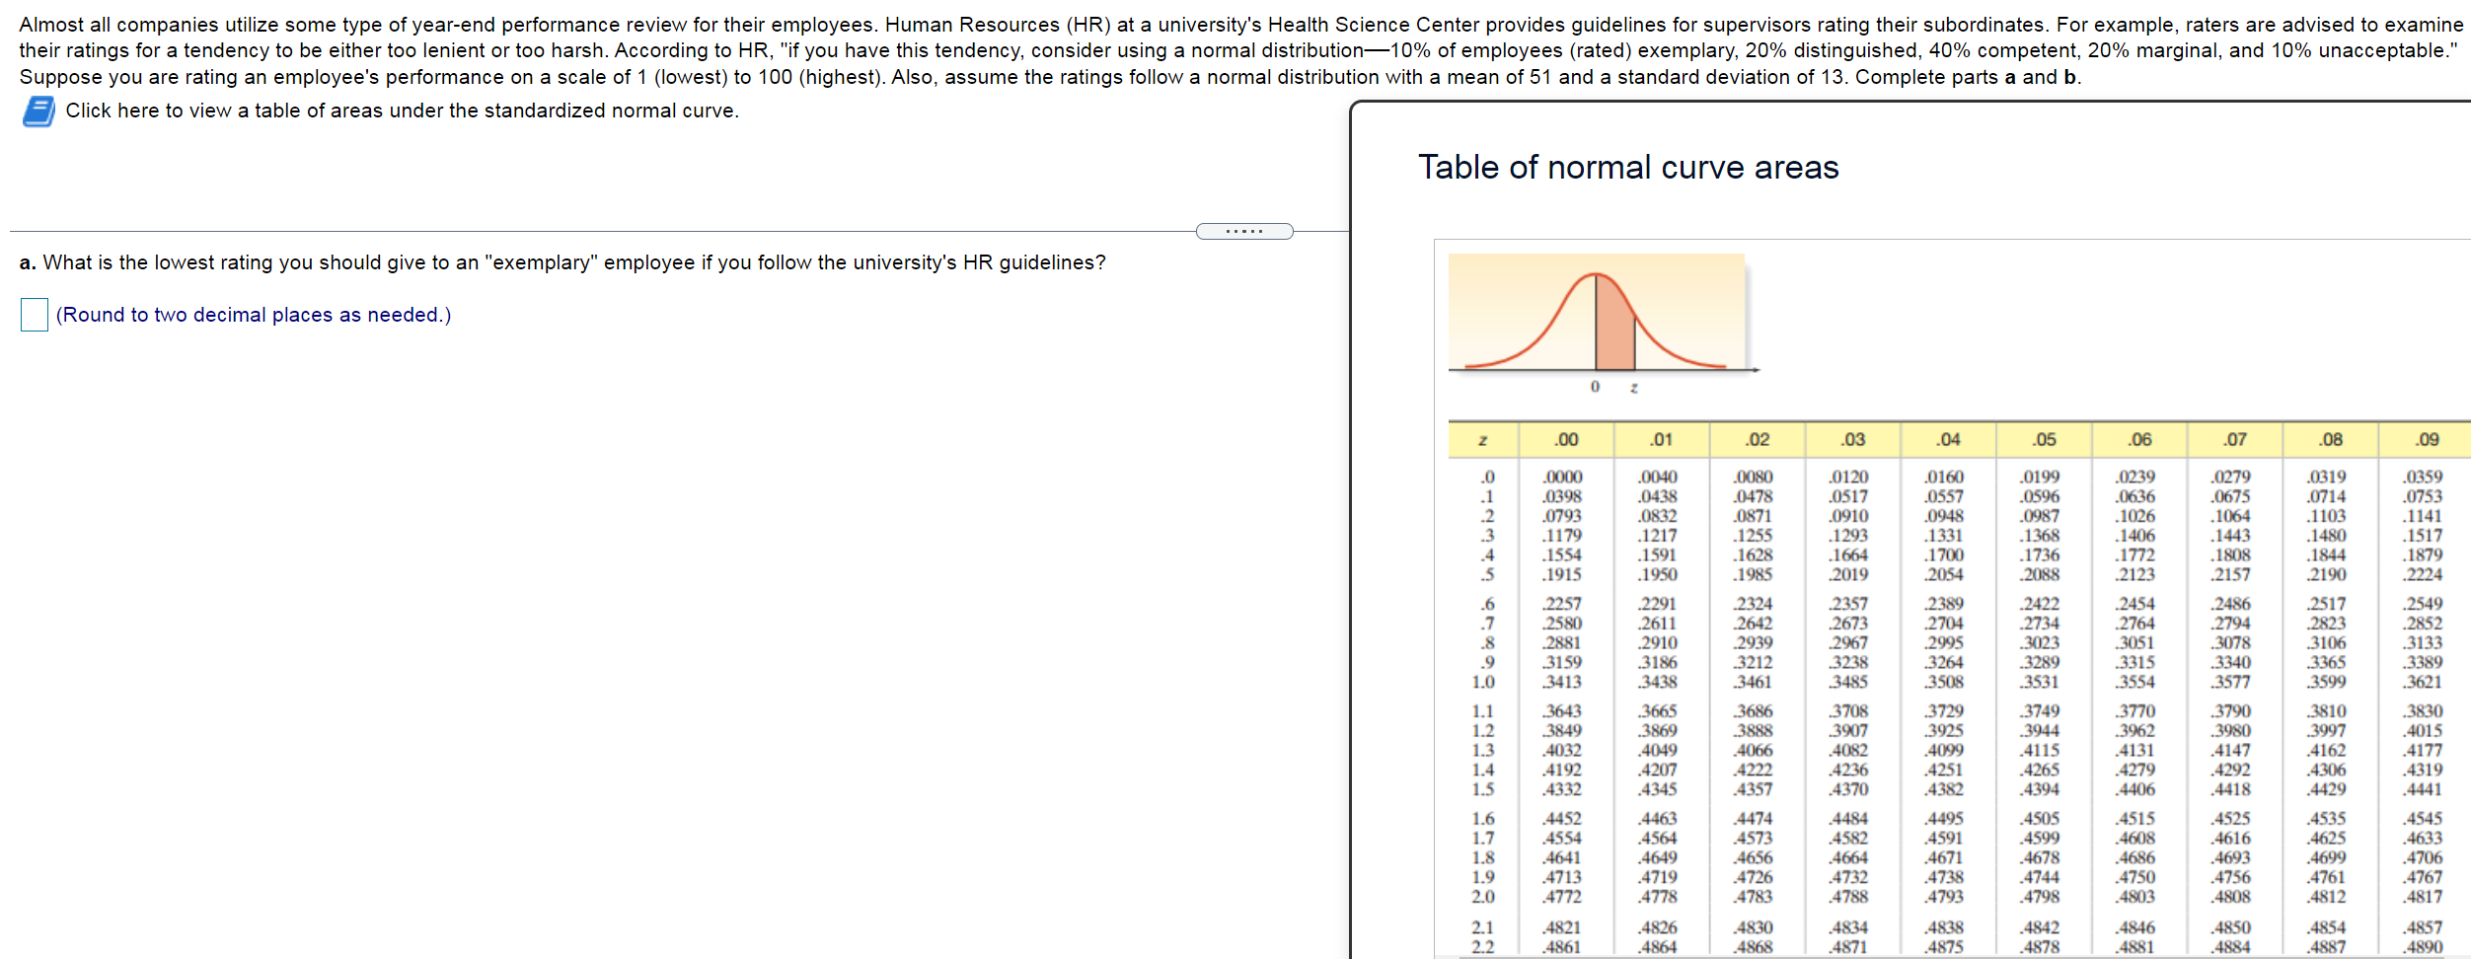Click the 'z' column header in the table

click(x=1482, y=440)
